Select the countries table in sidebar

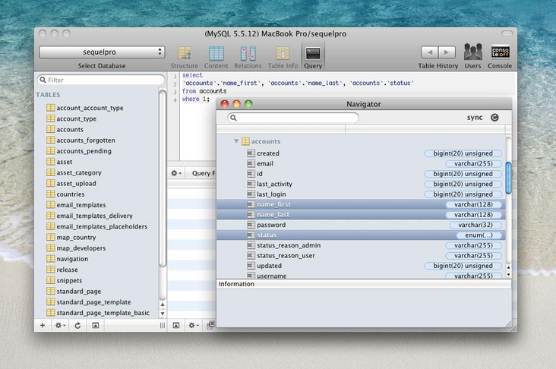(x=70, y=194)
